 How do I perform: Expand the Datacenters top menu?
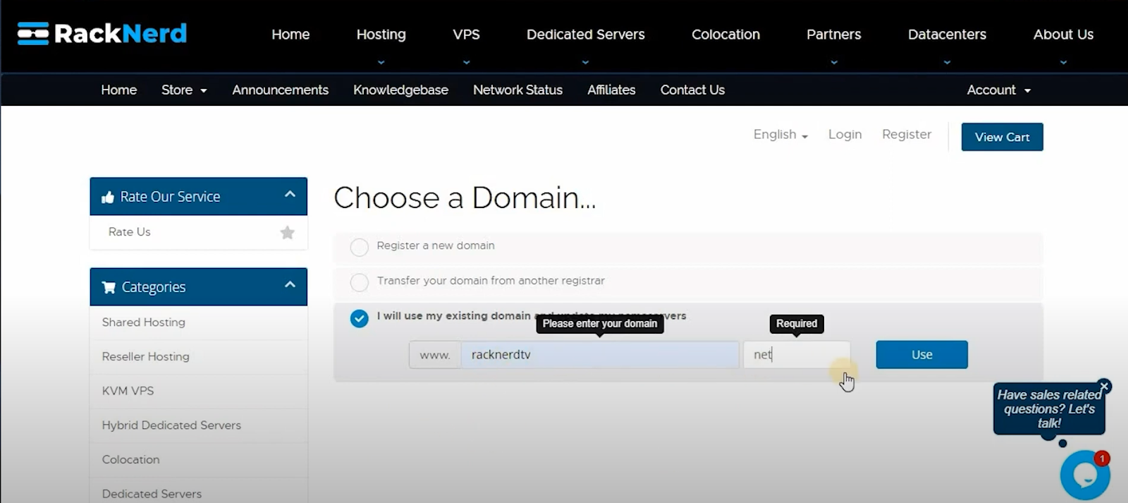pyautogui.click(x=947, y=34)
